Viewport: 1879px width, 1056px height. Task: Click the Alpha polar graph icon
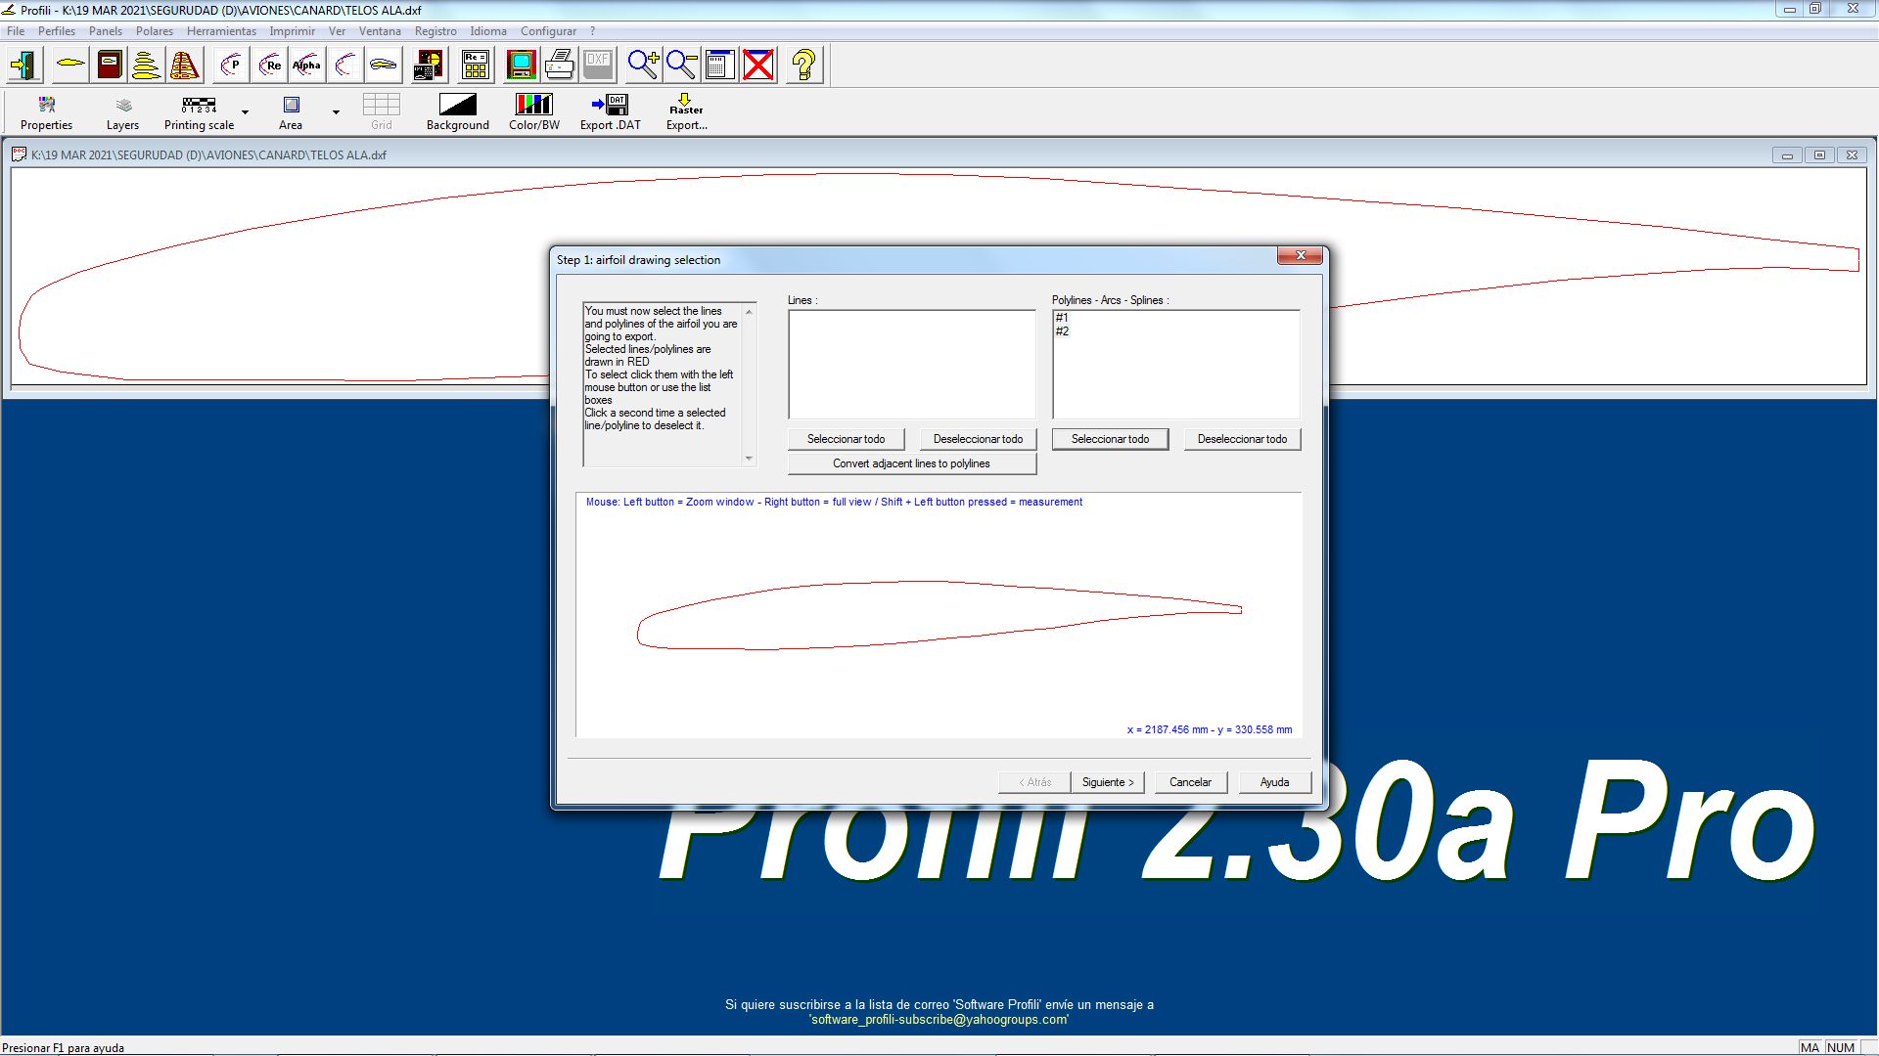click(x=306, y=66)
